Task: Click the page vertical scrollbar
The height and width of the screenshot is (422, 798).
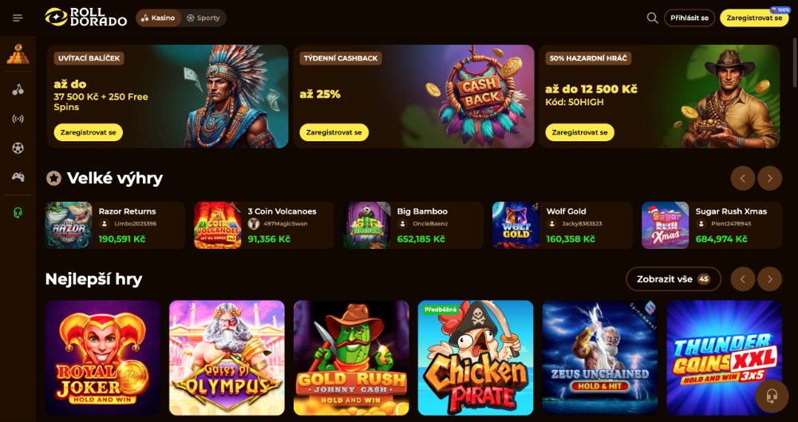Action: (x=795, y=57)
